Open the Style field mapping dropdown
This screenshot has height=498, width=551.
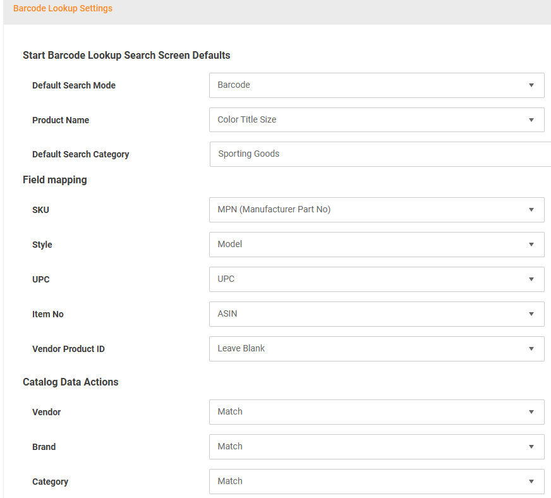click(x=377, y=244)
